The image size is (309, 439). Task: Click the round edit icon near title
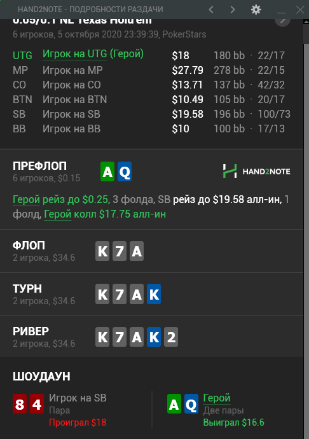[283, 21]
